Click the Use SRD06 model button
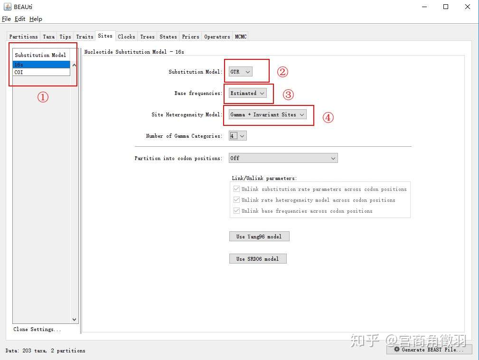 [258, 258]
